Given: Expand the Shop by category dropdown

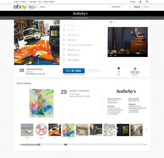Looking at the screenshot, I should click(32, 7).
